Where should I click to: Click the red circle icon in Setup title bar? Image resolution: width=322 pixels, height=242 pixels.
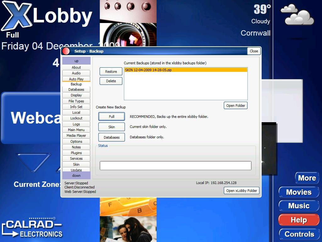[x=66, y=51]
